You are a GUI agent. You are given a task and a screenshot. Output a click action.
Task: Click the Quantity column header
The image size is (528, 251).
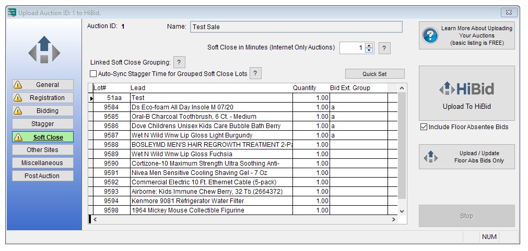311,88
